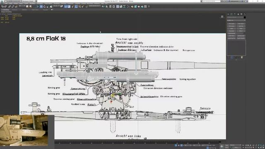Open the Curve Editor

tap(121, 7)
